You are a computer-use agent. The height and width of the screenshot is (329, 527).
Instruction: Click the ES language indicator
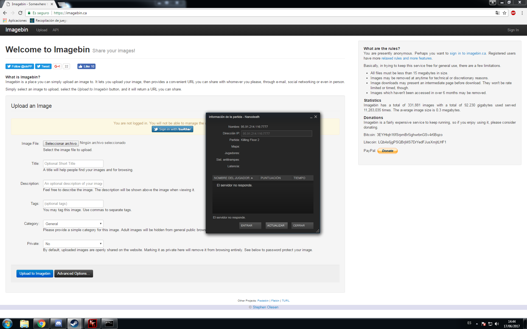(x=469, y=323)
